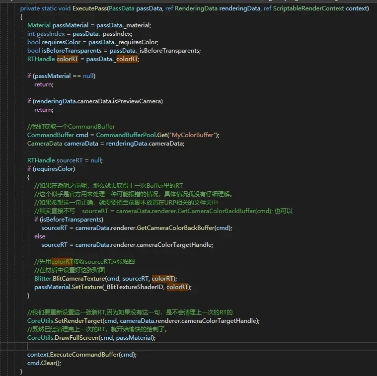The height and width of the screenshot is (376, 377).
Task: Click the _BlitTextureShaderID argument
Action: (134, 287)
